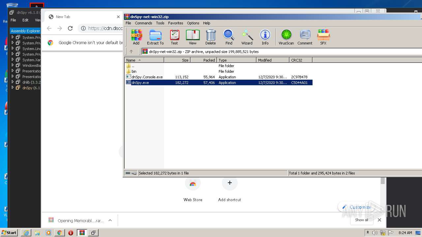Expand System.Xam assembly node
The image size is (422, 237).
13,60
